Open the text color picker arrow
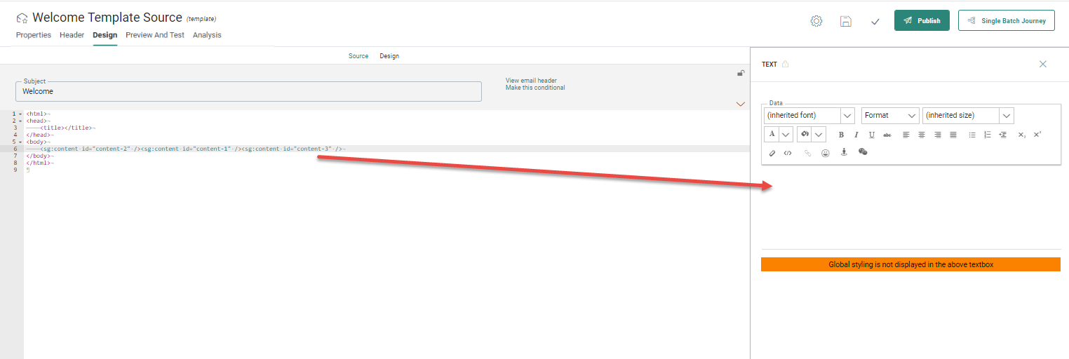Viewport: 1069px width, 359px height. (x=786, y=135)
